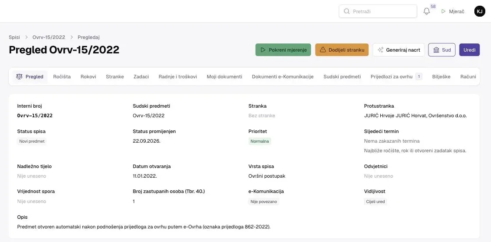Click the sparkle icon on Generiraj nacrt
Viewport: 491px width, 242px height.
point(380,50)
